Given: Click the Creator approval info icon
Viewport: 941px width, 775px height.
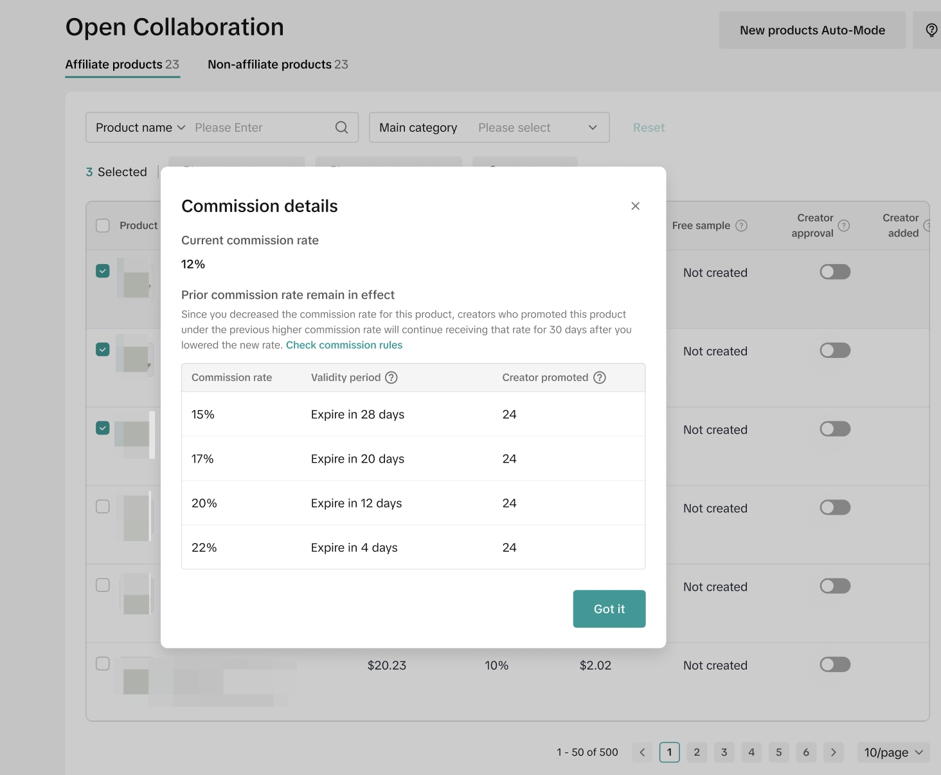Looking at the screenshot, I should pos(844,226).
